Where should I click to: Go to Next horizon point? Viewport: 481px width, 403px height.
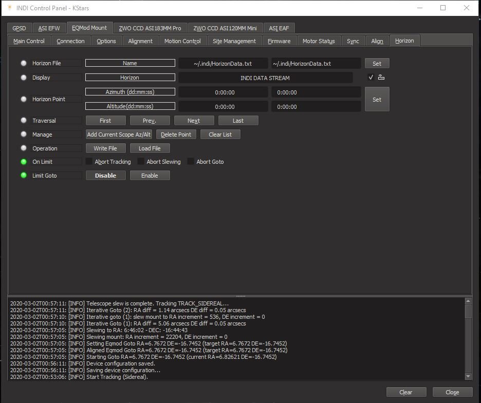click(194, 121)
